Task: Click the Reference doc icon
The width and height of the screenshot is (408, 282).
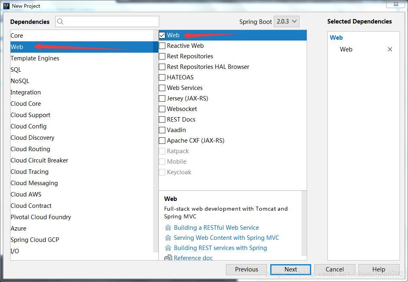Action: point(168,258)
